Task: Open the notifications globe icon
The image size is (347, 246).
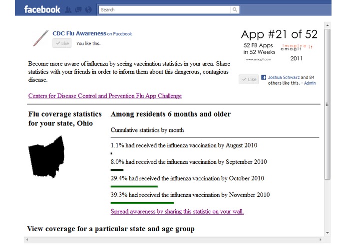Action: pos(88,9)
